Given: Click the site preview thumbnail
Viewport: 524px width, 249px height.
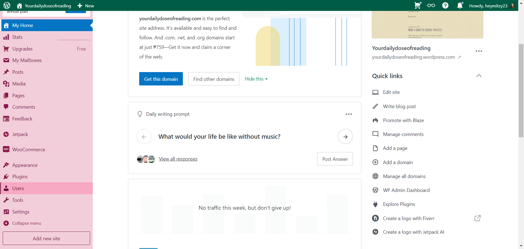Looking at the screenshot, I should click(x=427, y=25).
